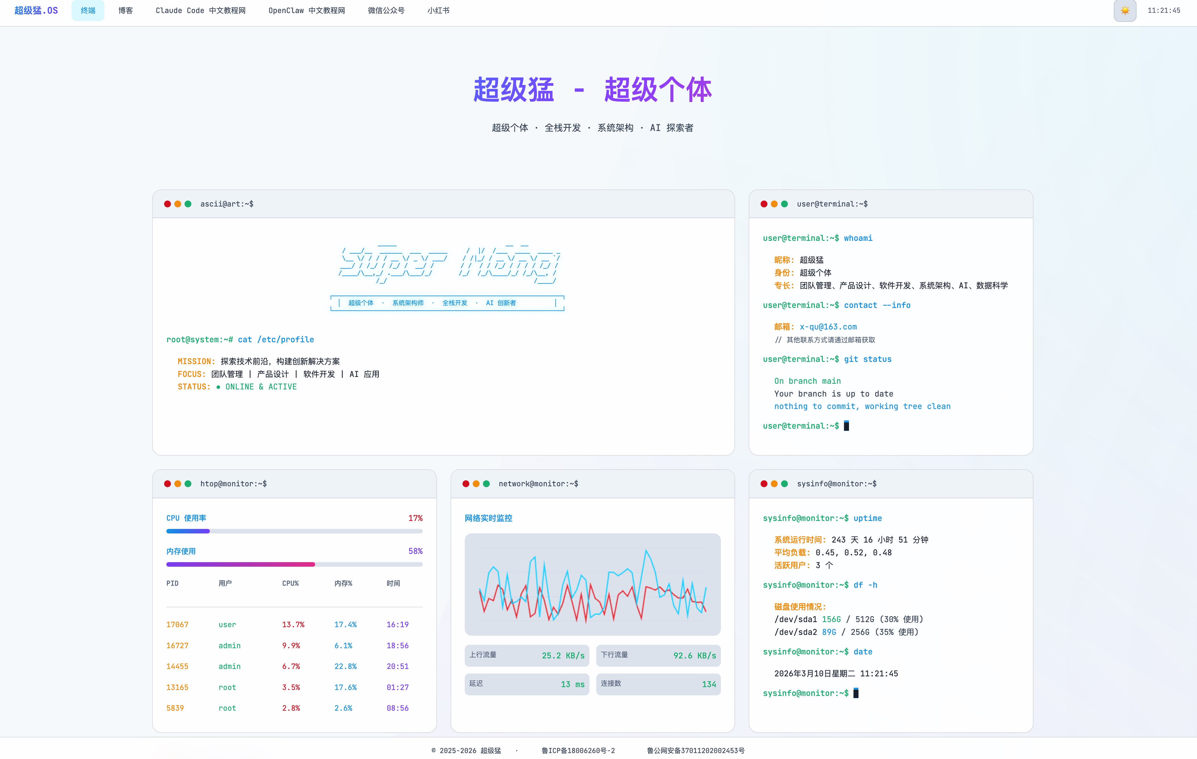Image resolution: width=1197 pixels, height=759 pixels.
Task: Click green dot on ascii@art window
Action: coord(188,204)
